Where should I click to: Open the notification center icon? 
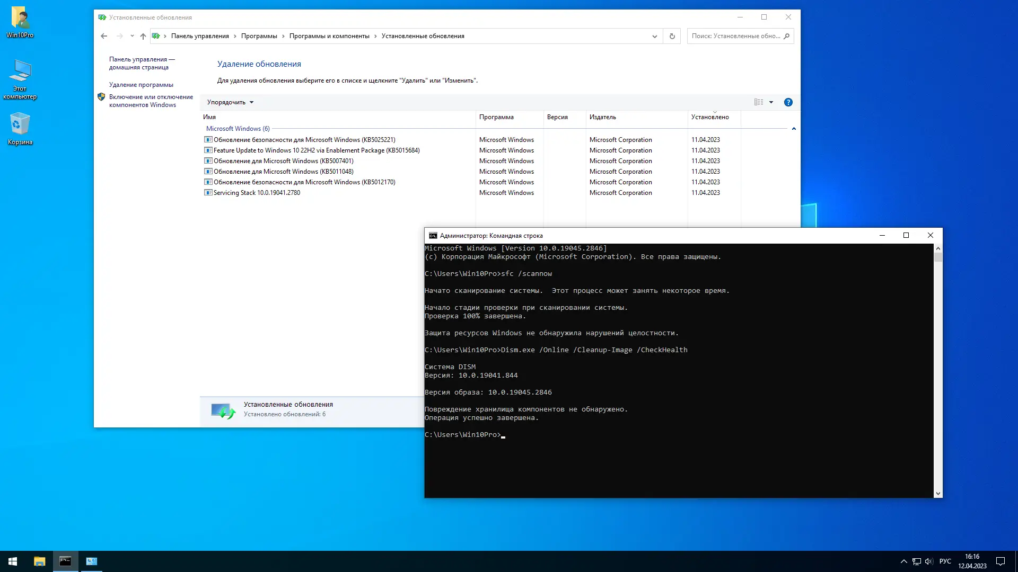click(1000, 561)
